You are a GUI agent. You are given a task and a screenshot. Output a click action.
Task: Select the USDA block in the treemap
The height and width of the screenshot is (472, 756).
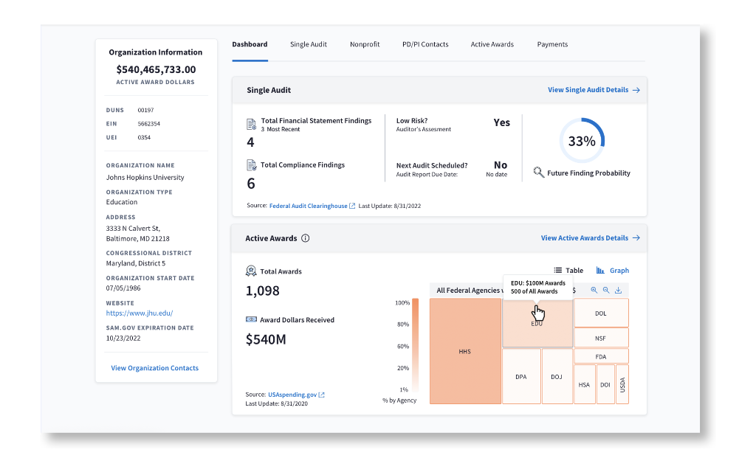[622, 384]
